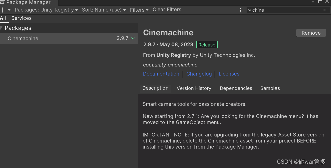Clear the search field with the X icon
Screen dimensions: 331x168
(x=324, y=10)
